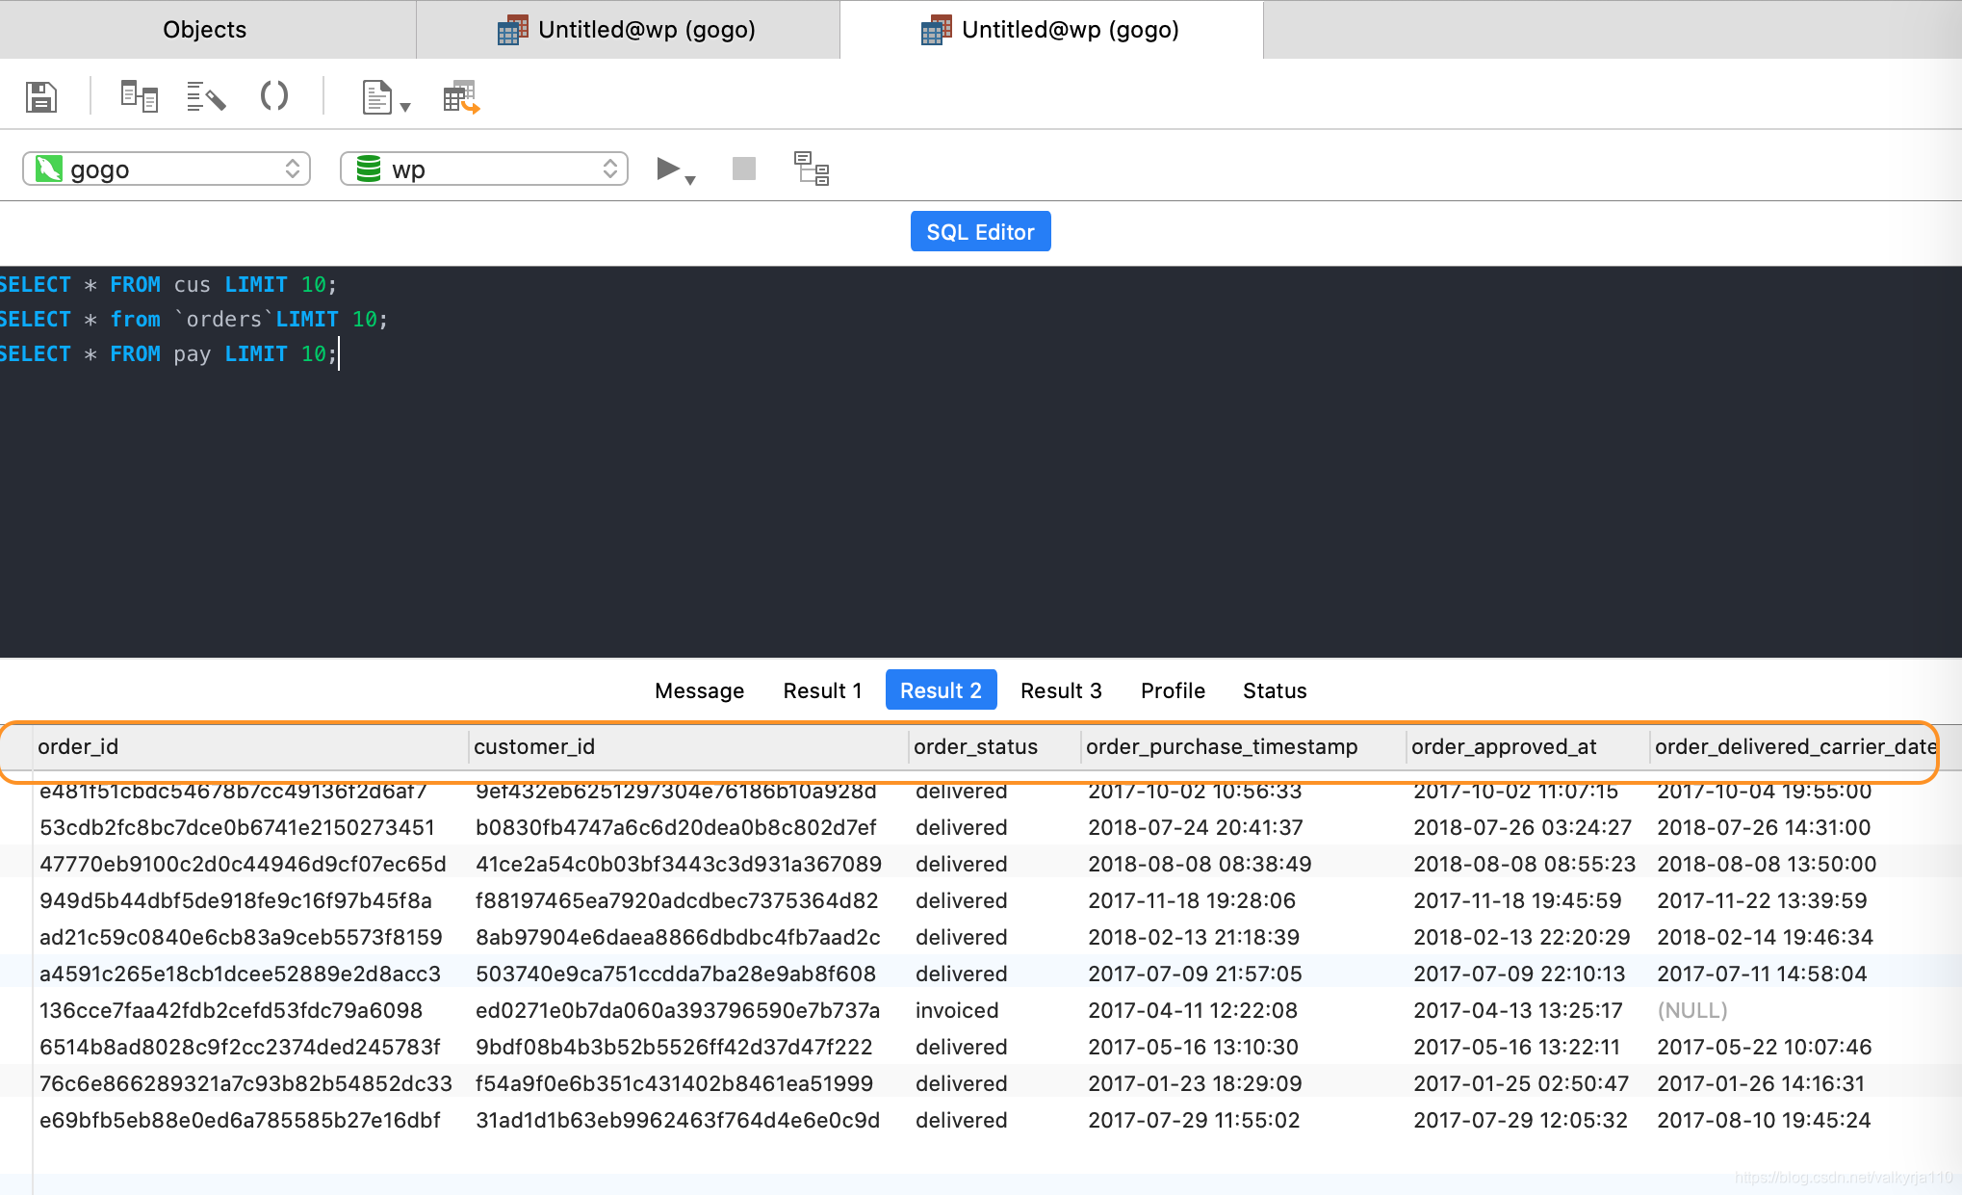The width and height of the screenshot is (1962, 1195).
Task: Expand the text document dropdown arrow
Action: pyautogui.click(x=405, y=107)
